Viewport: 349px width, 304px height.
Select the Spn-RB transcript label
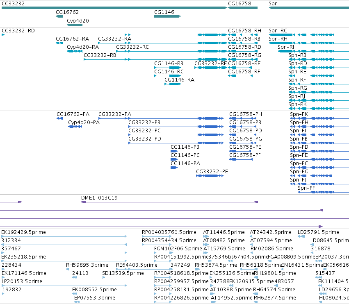click(x=297, y=55)
